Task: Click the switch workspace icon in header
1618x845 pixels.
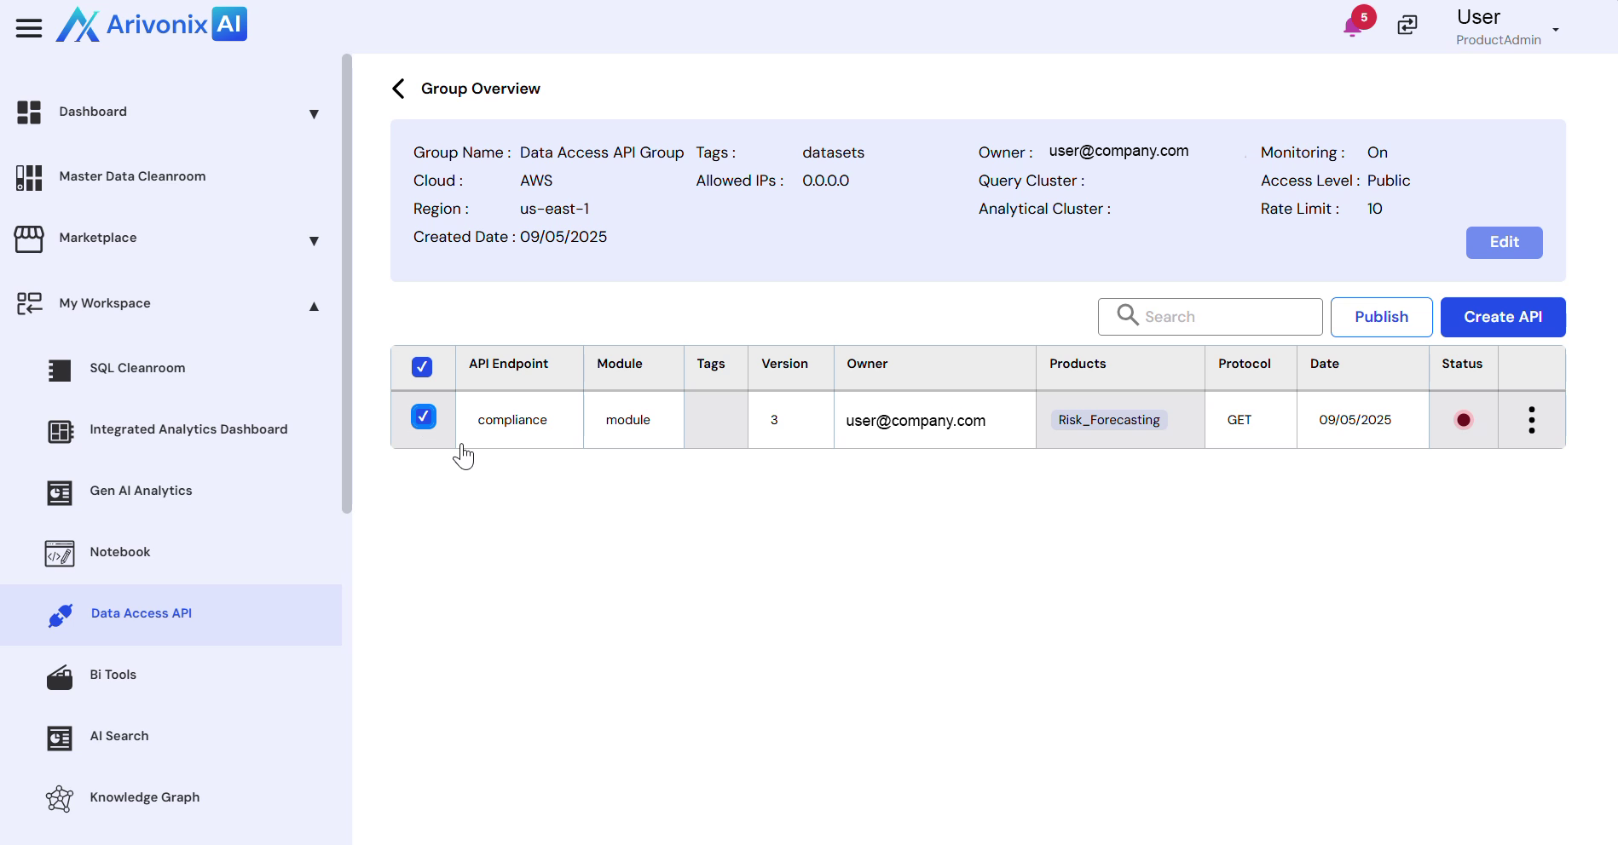Action: click(x=1407, y=26)
